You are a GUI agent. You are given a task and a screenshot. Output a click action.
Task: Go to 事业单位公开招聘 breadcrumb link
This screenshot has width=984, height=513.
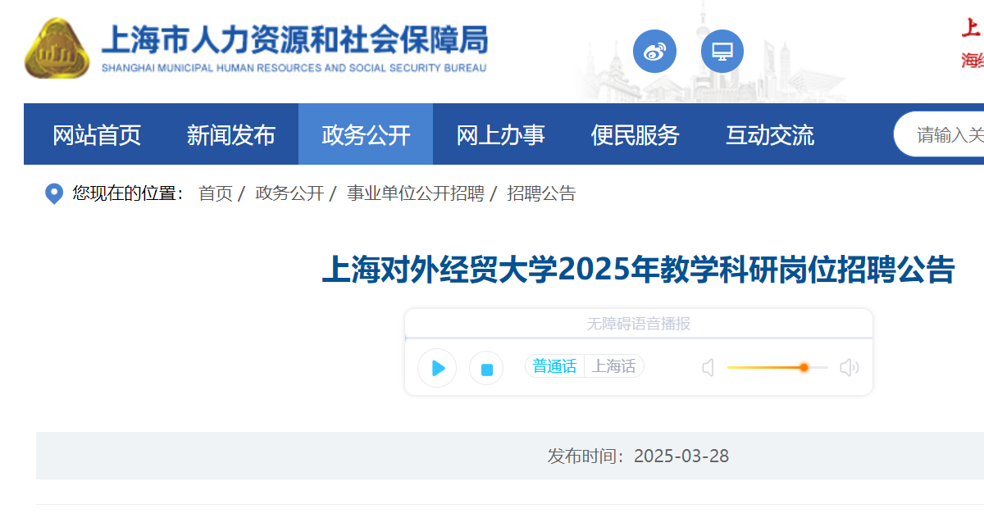point(415,193)
